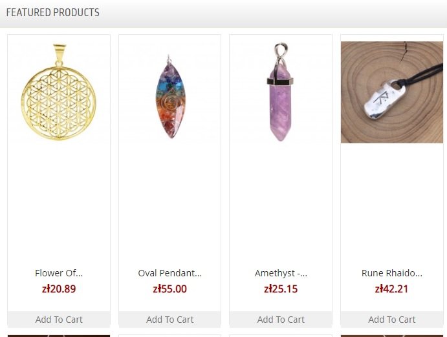Add the Rune Rhaido pendant to cart
Image resolution: width=447 pixels, height=337 pixels.
392,320
